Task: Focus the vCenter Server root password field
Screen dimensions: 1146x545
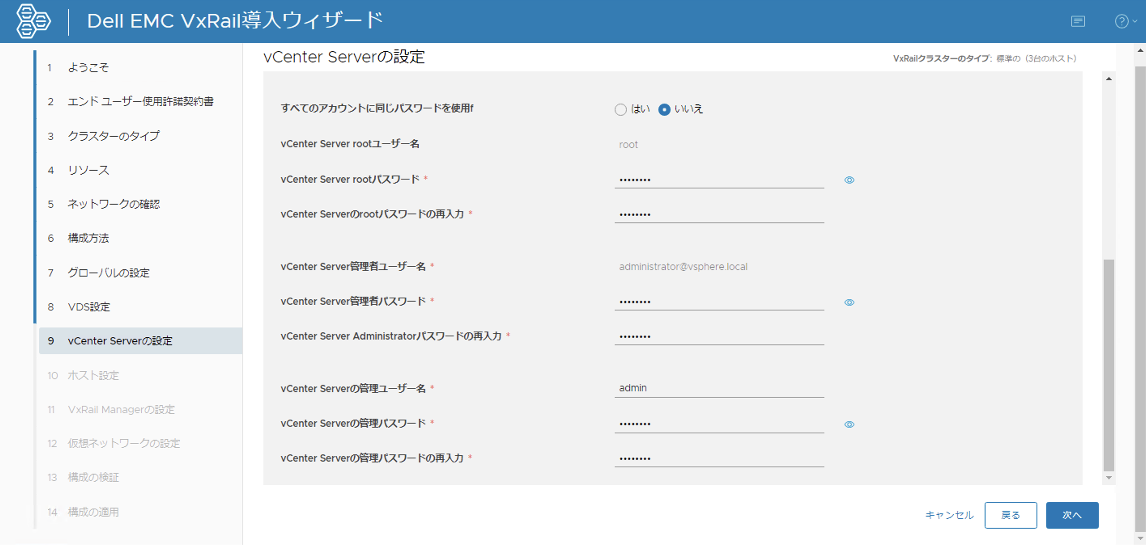Action: pos(718,180)
